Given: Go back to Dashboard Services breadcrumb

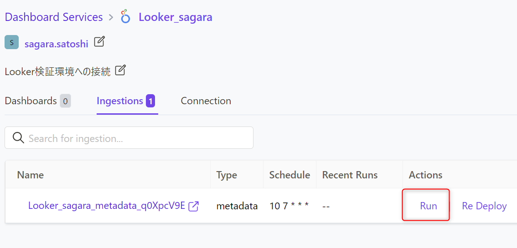Looking at the screenshot, I should pyautogui.click(x=54, y=17).
